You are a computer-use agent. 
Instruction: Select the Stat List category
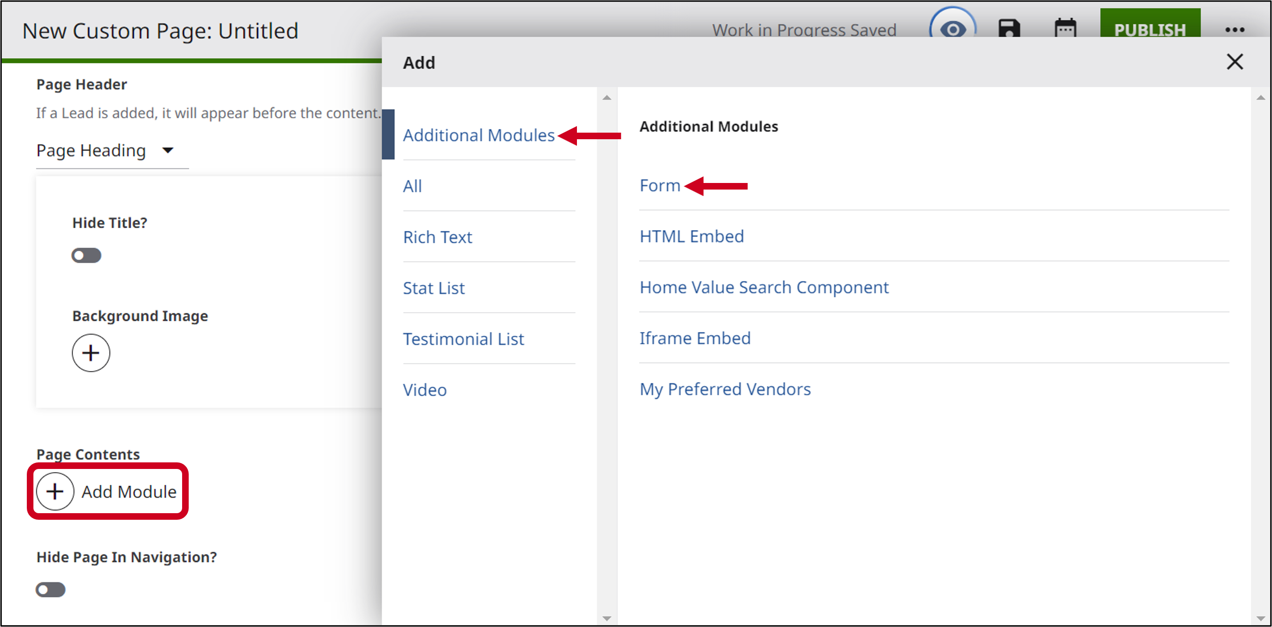pos(433,288)
